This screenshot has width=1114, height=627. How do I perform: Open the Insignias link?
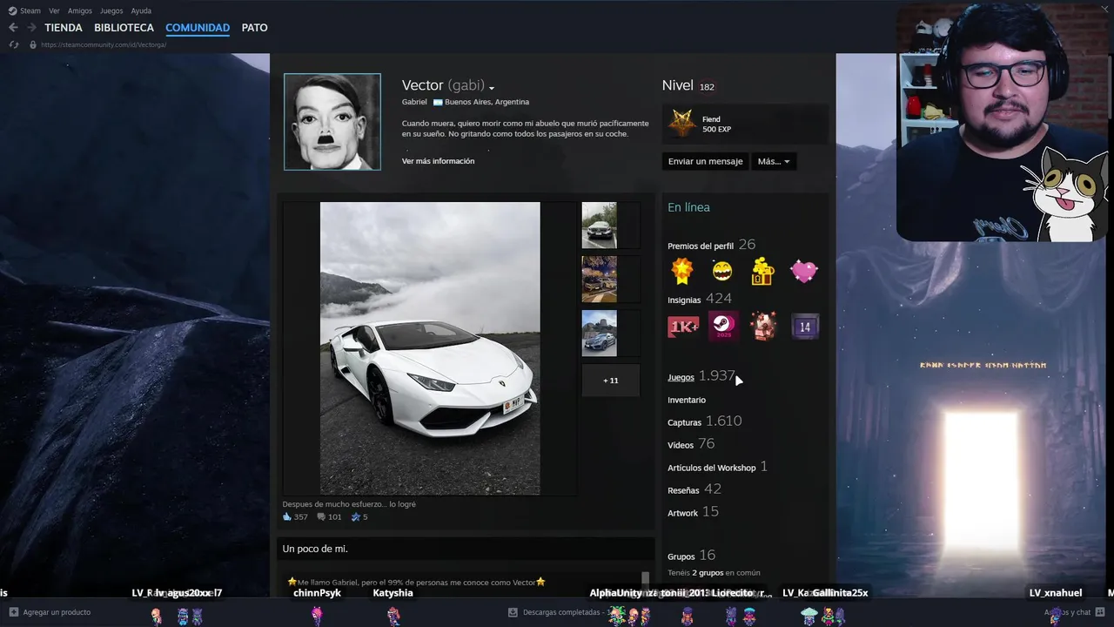684,300
